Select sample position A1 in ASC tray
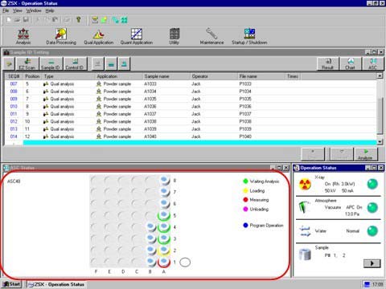This screenshot has height=289, width=386. click(x=164, y=262)
